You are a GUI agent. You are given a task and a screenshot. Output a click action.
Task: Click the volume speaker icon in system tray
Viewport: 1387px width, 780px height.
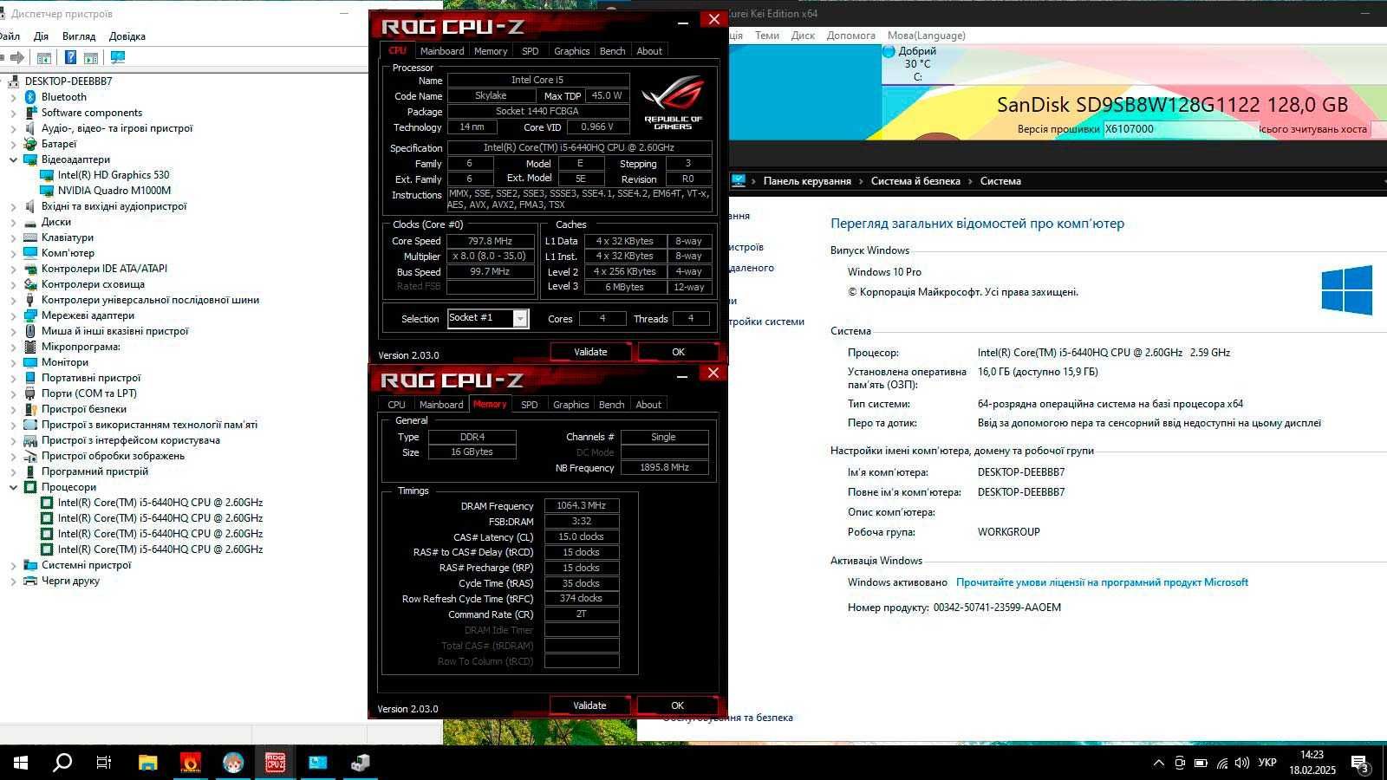(1241, 763)
